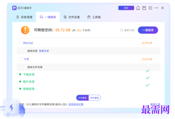This screenshot has height=119, width=175.
Task: Click 62.56 GB size value
Action: pyautogui.click(x=147, y=43)
